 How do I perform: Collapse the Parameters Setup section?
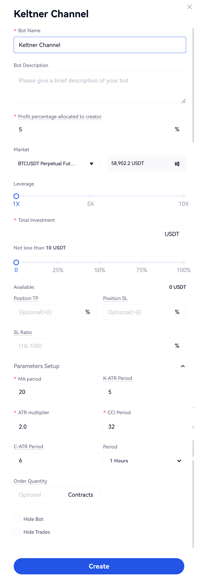click(183, 366)
